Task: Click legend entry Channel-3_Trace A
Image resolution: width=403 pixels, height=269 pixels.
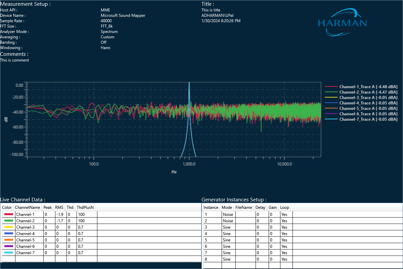Action: 361,98
